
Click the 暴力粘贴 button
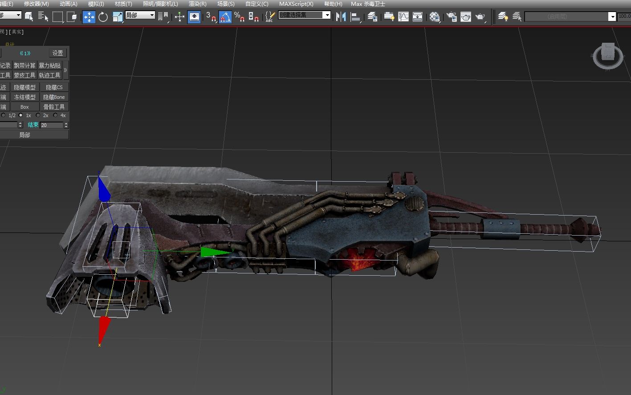pyautogui.click(x=49, y=65)
